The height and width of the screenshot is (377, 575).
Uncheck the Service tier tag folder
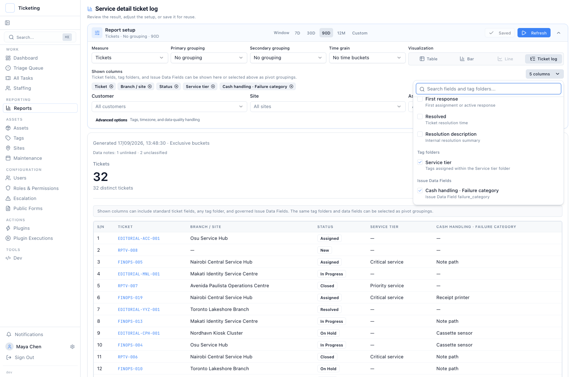click(420, 162)
